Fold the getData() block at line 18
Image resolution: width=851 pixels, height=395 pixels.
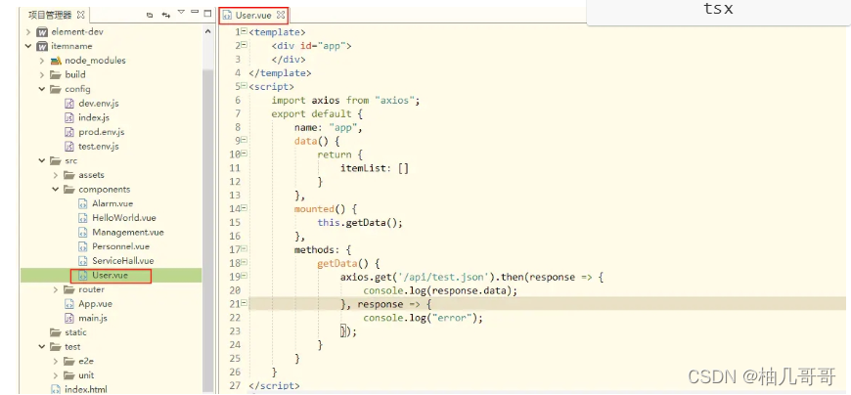[x=244, y=262]
